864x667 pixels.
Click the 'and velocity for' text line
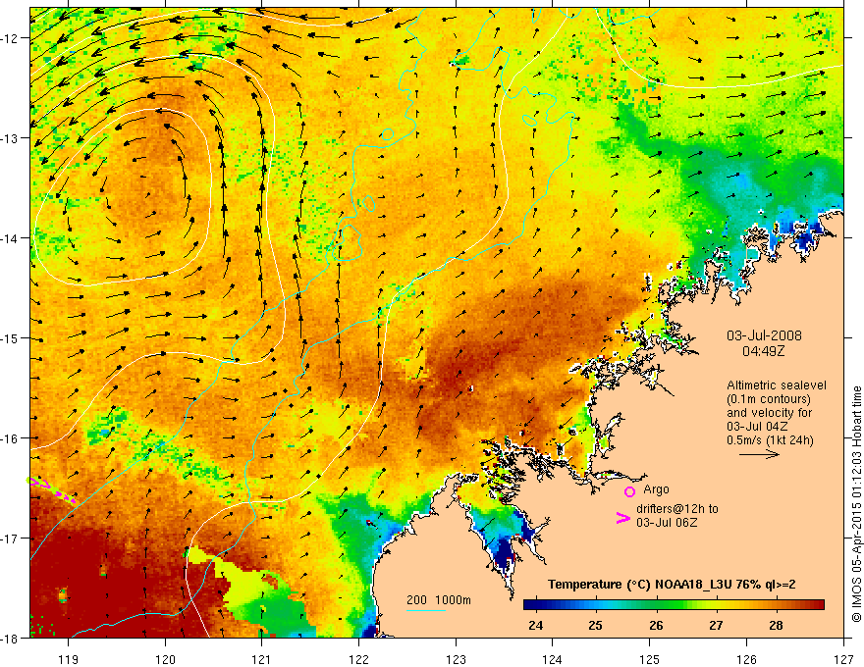[769, 413]
